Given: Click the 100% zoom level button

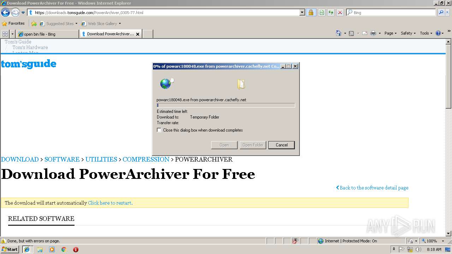Looking at the screenshot, I should pos(429,241).
